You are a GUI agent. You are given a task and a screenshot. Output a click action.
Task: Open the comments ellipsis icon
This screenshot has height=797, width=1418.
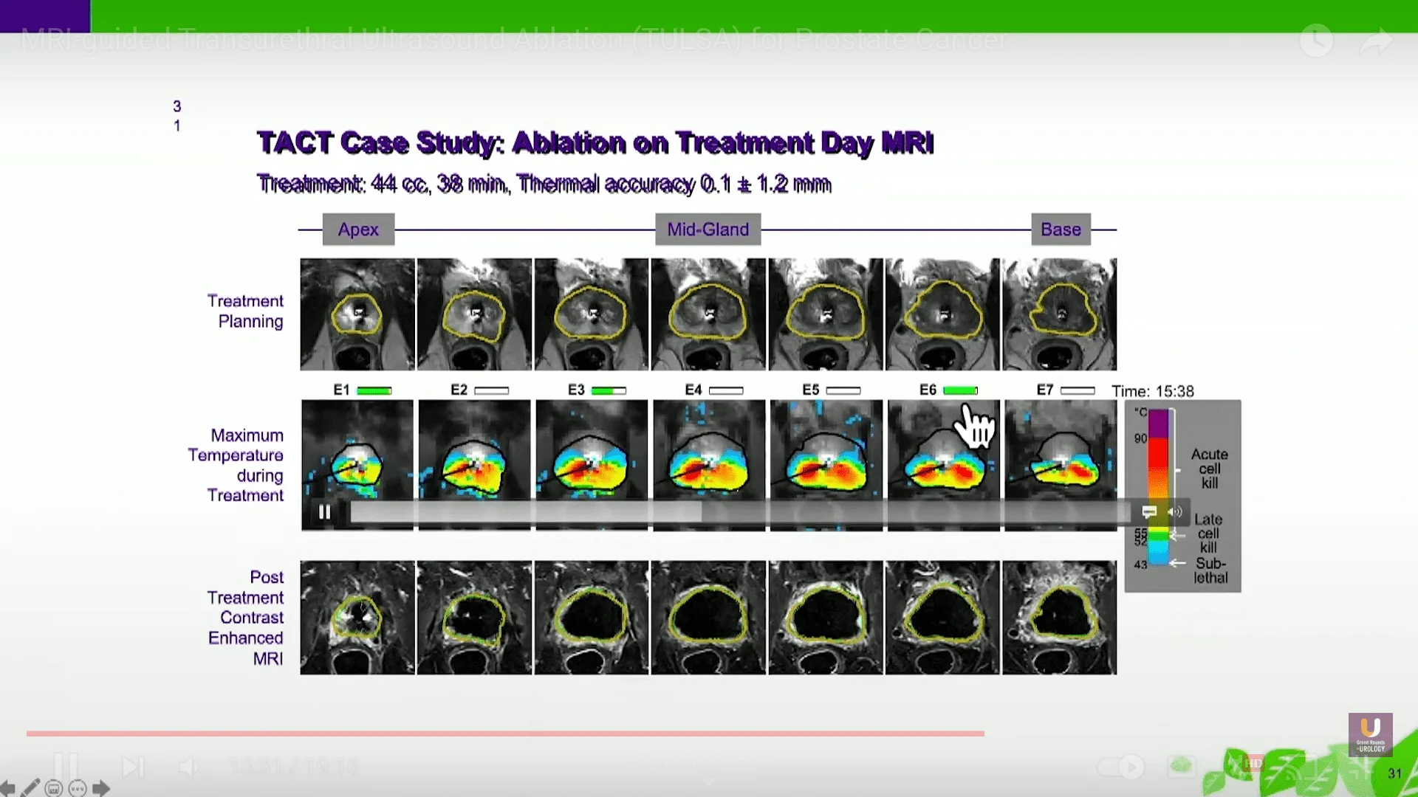pos(78,788)
